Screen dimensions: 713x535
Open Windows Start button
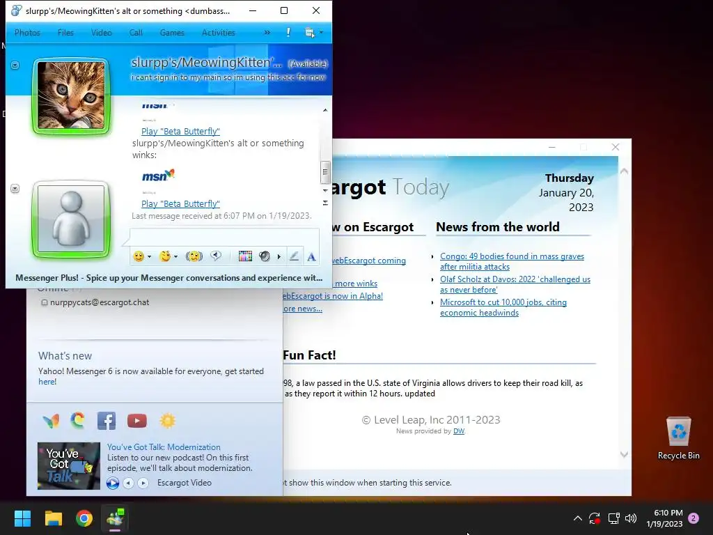pyautogui.click(x=22, y=518)
